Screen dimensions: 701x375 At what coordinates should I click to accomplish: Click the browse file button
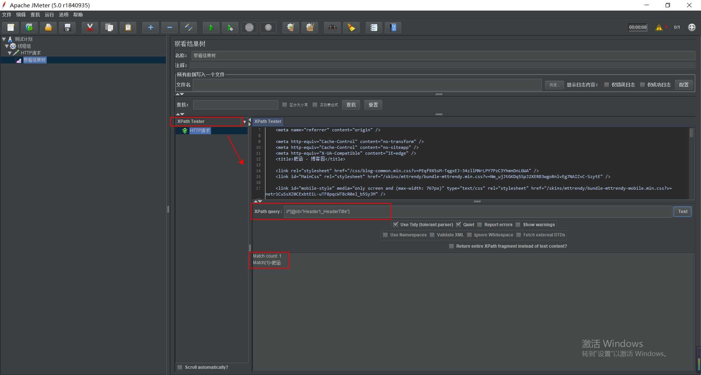(554, 85)
